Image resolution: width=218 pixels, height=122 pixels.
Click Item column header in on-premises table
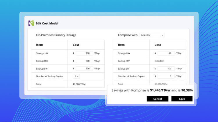(x=40, y=45)
